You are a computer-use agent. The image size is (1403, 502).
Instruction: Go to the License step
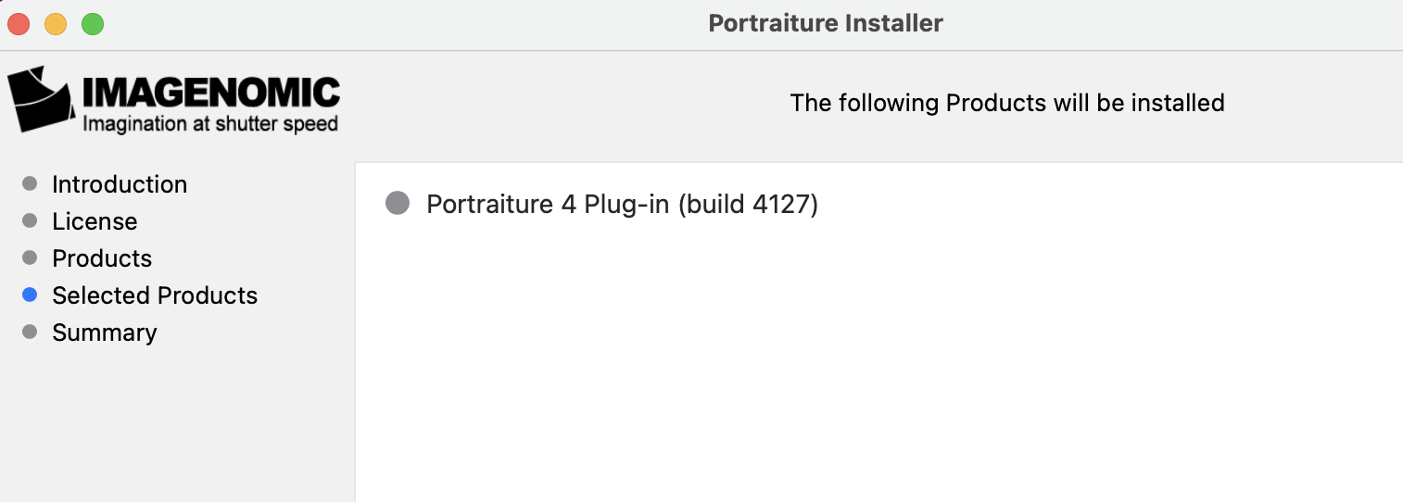[x=95, y=221]
